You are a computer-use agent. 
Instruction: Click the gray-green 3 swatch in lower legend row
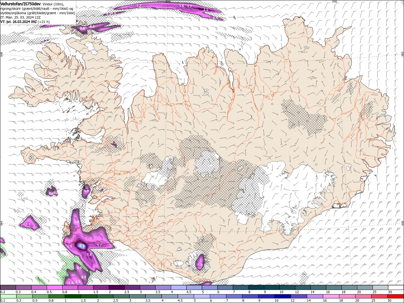point(137,296)
